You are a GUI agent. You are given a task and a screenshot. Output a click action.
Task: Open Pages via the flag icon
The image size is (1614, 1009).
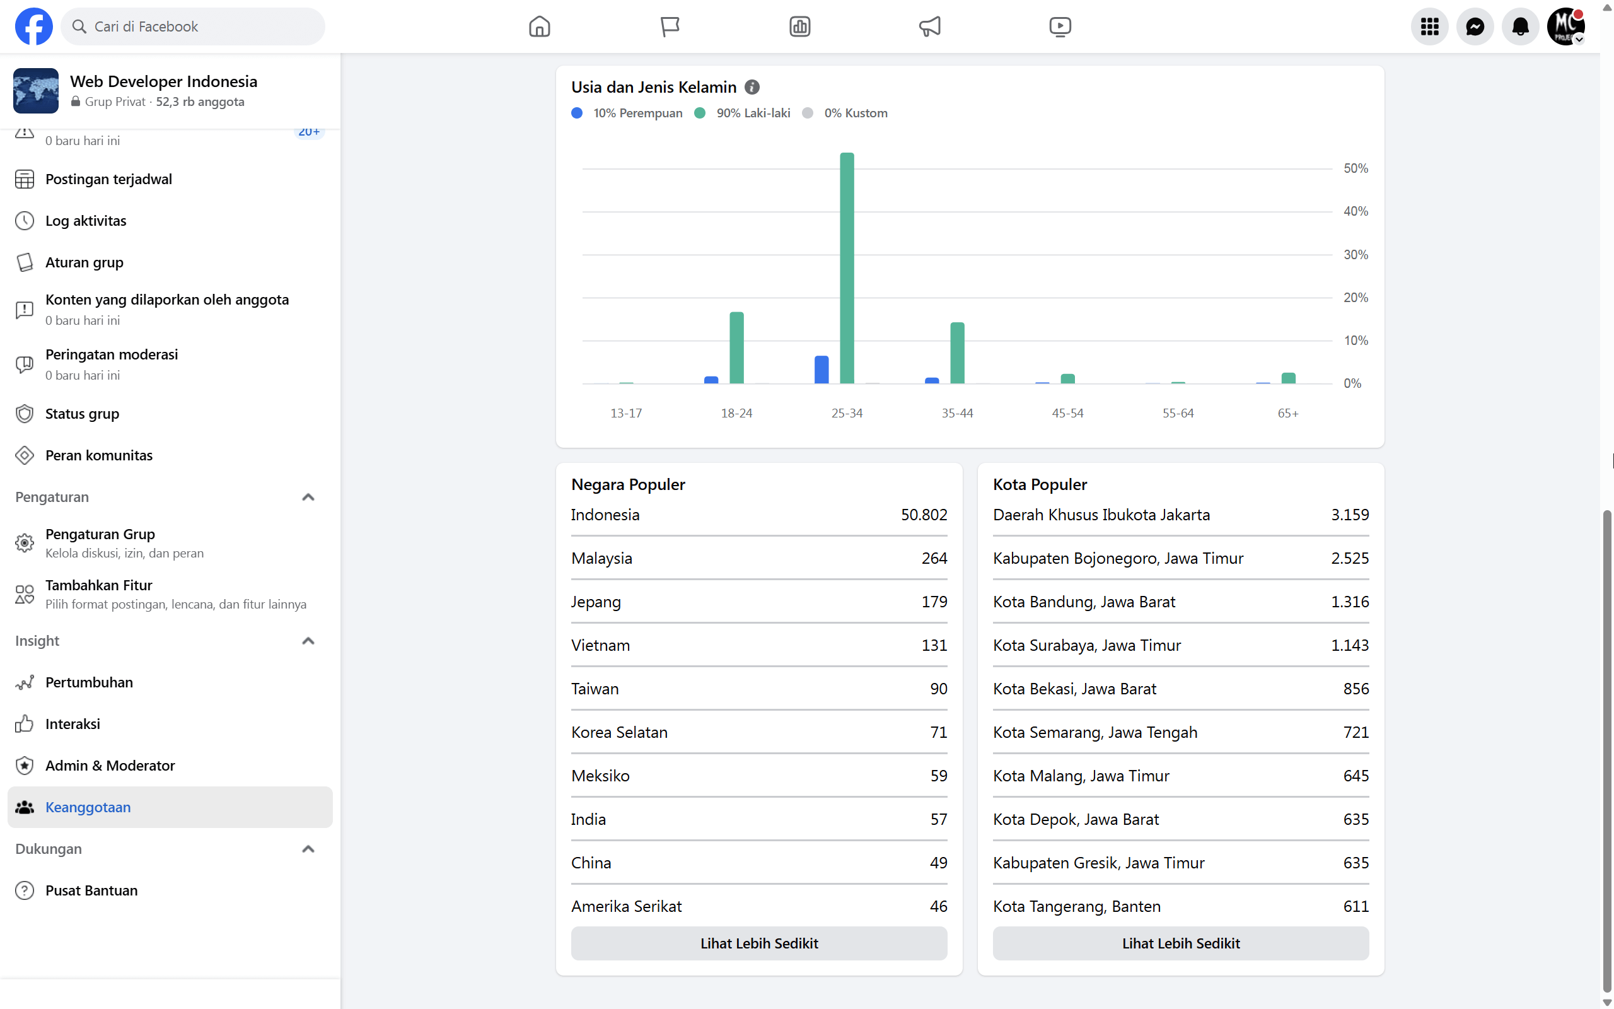pos(670,26)
